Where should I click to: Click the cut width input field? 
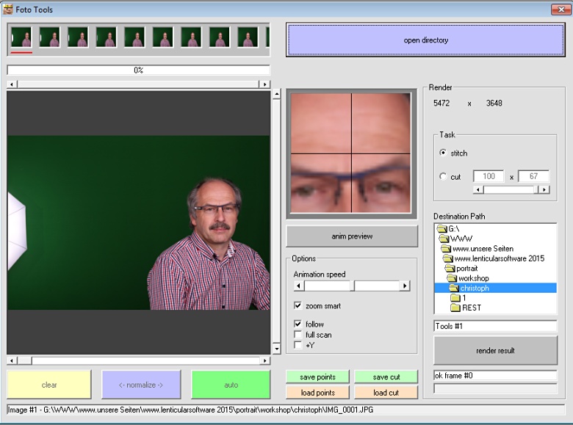tap(488, 177)
